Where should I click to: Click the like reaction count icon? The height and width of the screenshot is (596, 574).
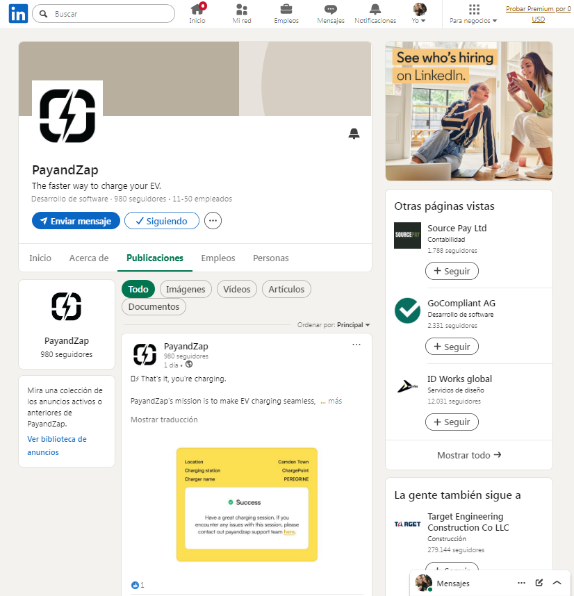135,585
